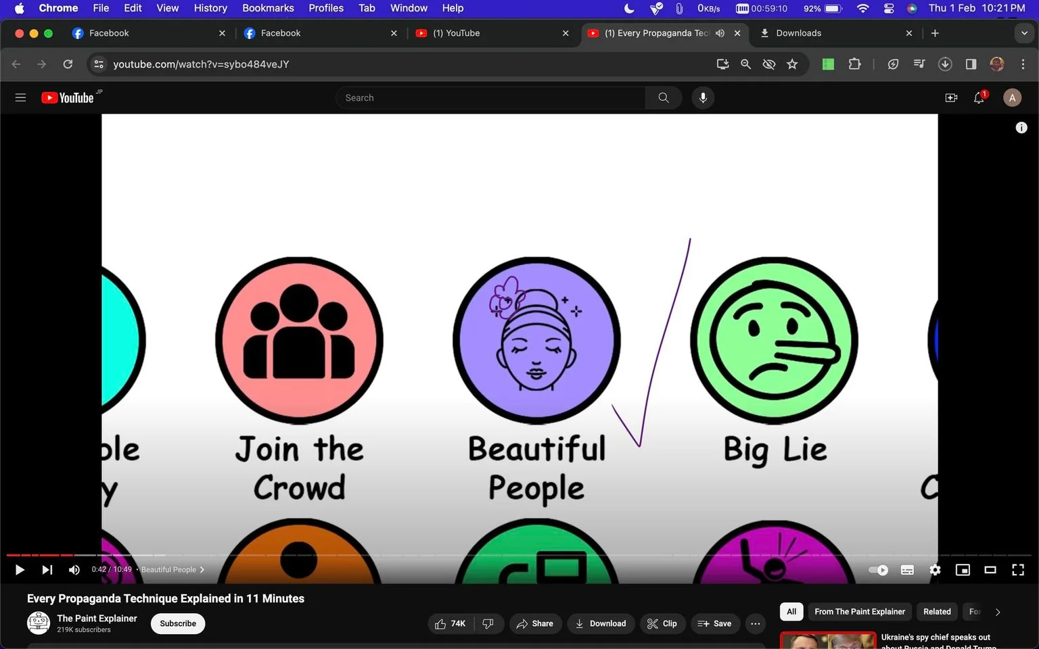Open the Apple menu
Viewport: 1039px width, 649px height.
[19, 8]
